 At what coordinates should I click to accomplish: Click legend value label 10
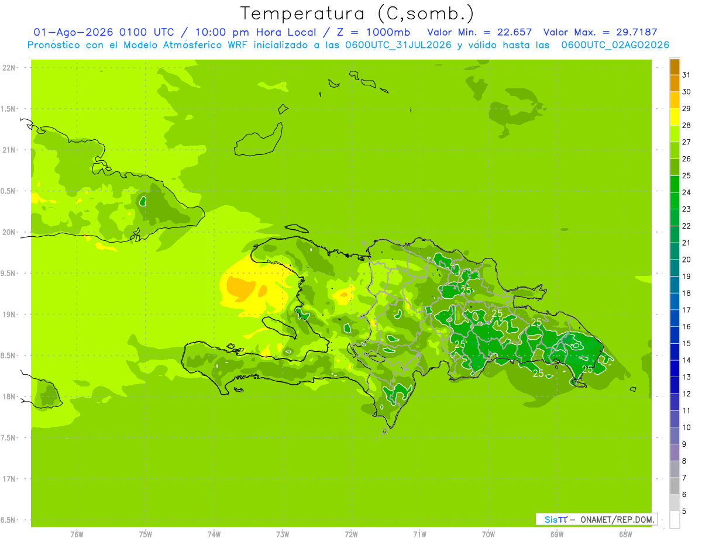(686, 427)
